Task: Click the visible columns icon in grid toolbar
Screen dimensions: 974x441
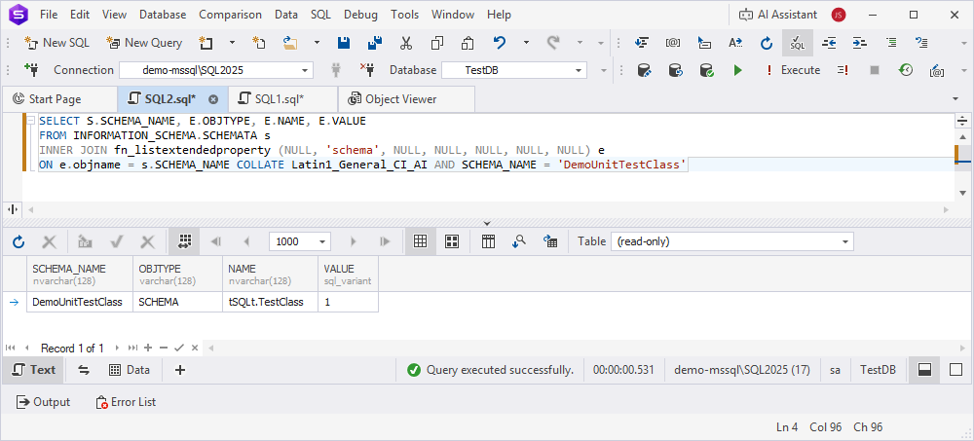Action: click(488, 241)
